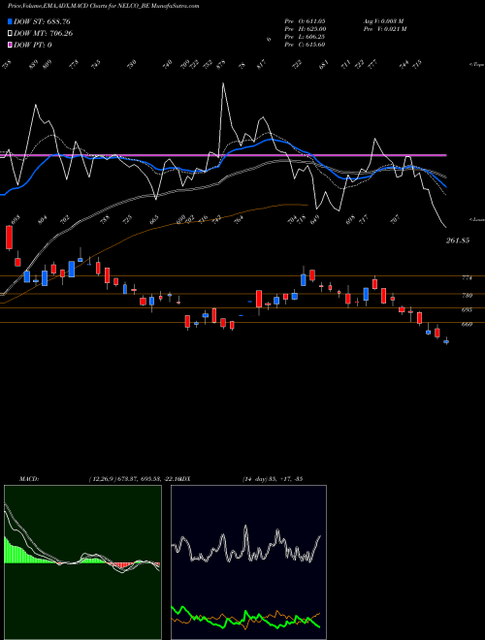Click the (12,26,9) MACD parameter values

[x=134, y=478]
